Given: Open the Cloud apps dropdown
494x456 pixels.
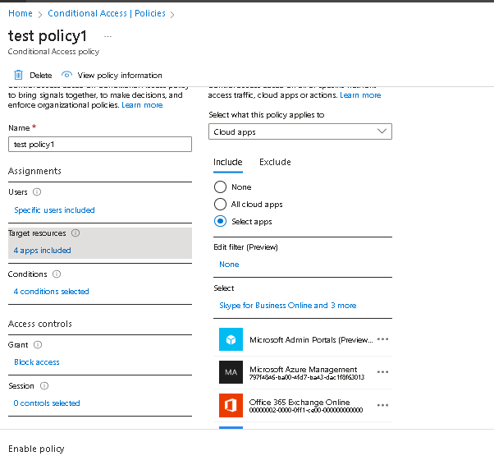Looking at the screenshot, I should pos(300,131).
